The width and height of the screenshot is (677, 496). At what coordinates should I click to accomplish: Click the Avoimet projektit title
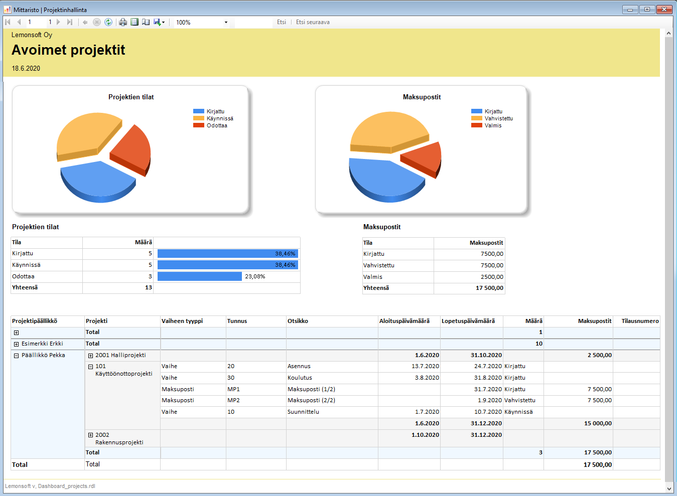68,50
